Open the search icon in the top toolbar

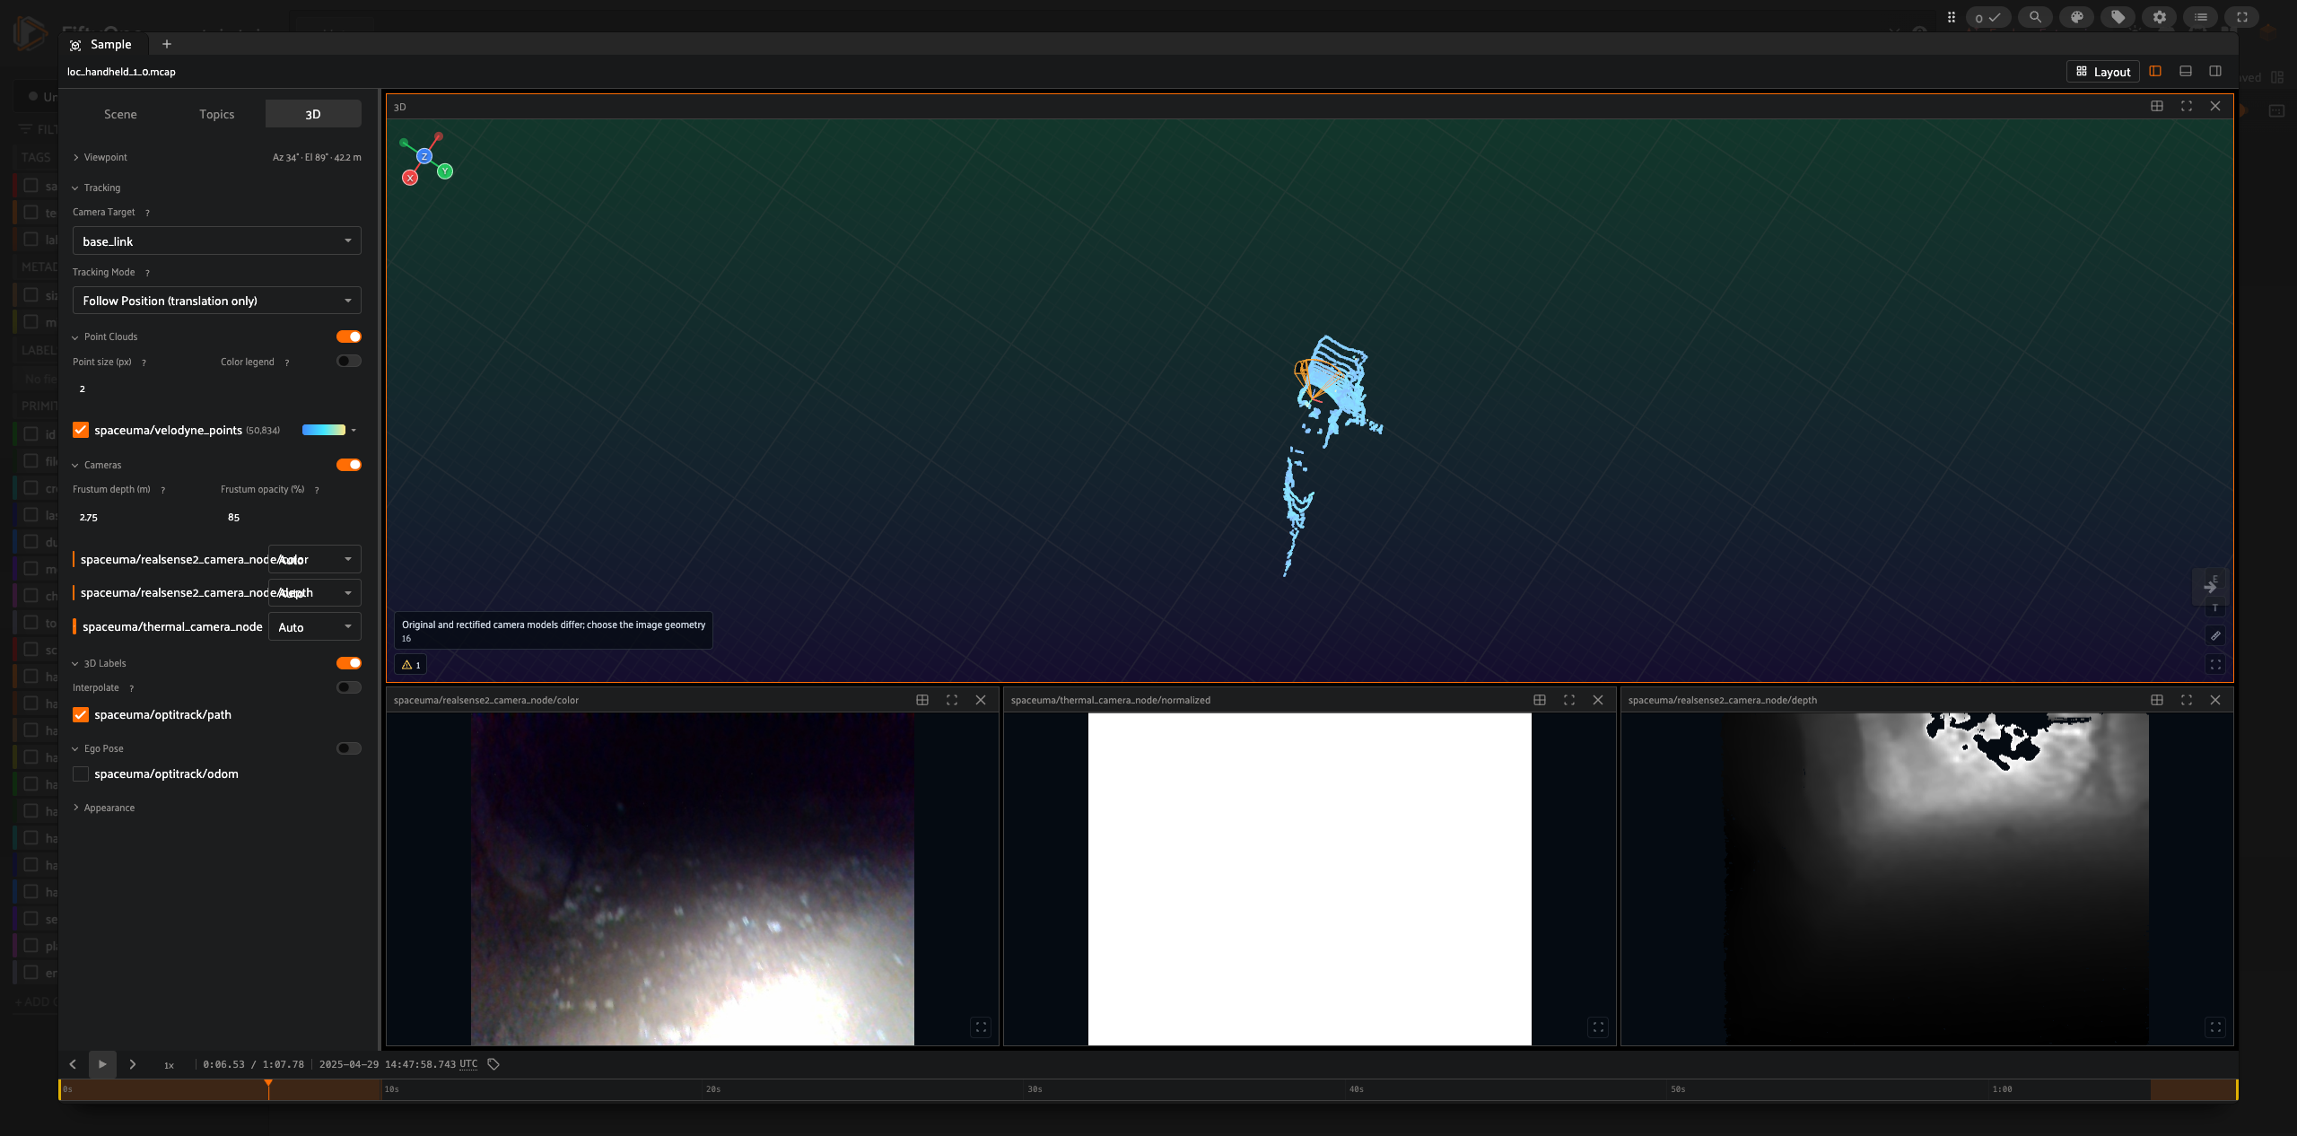[2035, 17]
